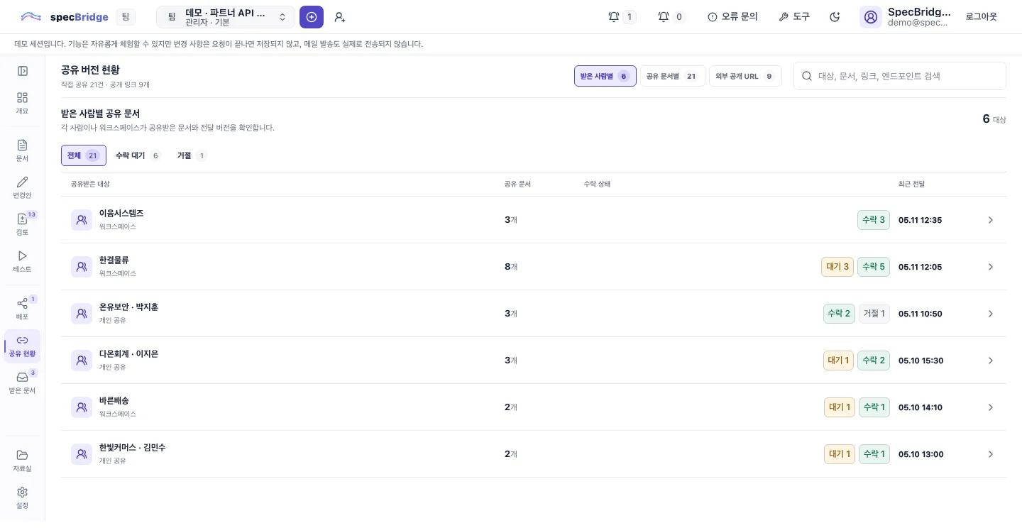Open 검토 review with 13 badge
This screenshot has width=1022, height=528.
22,224
